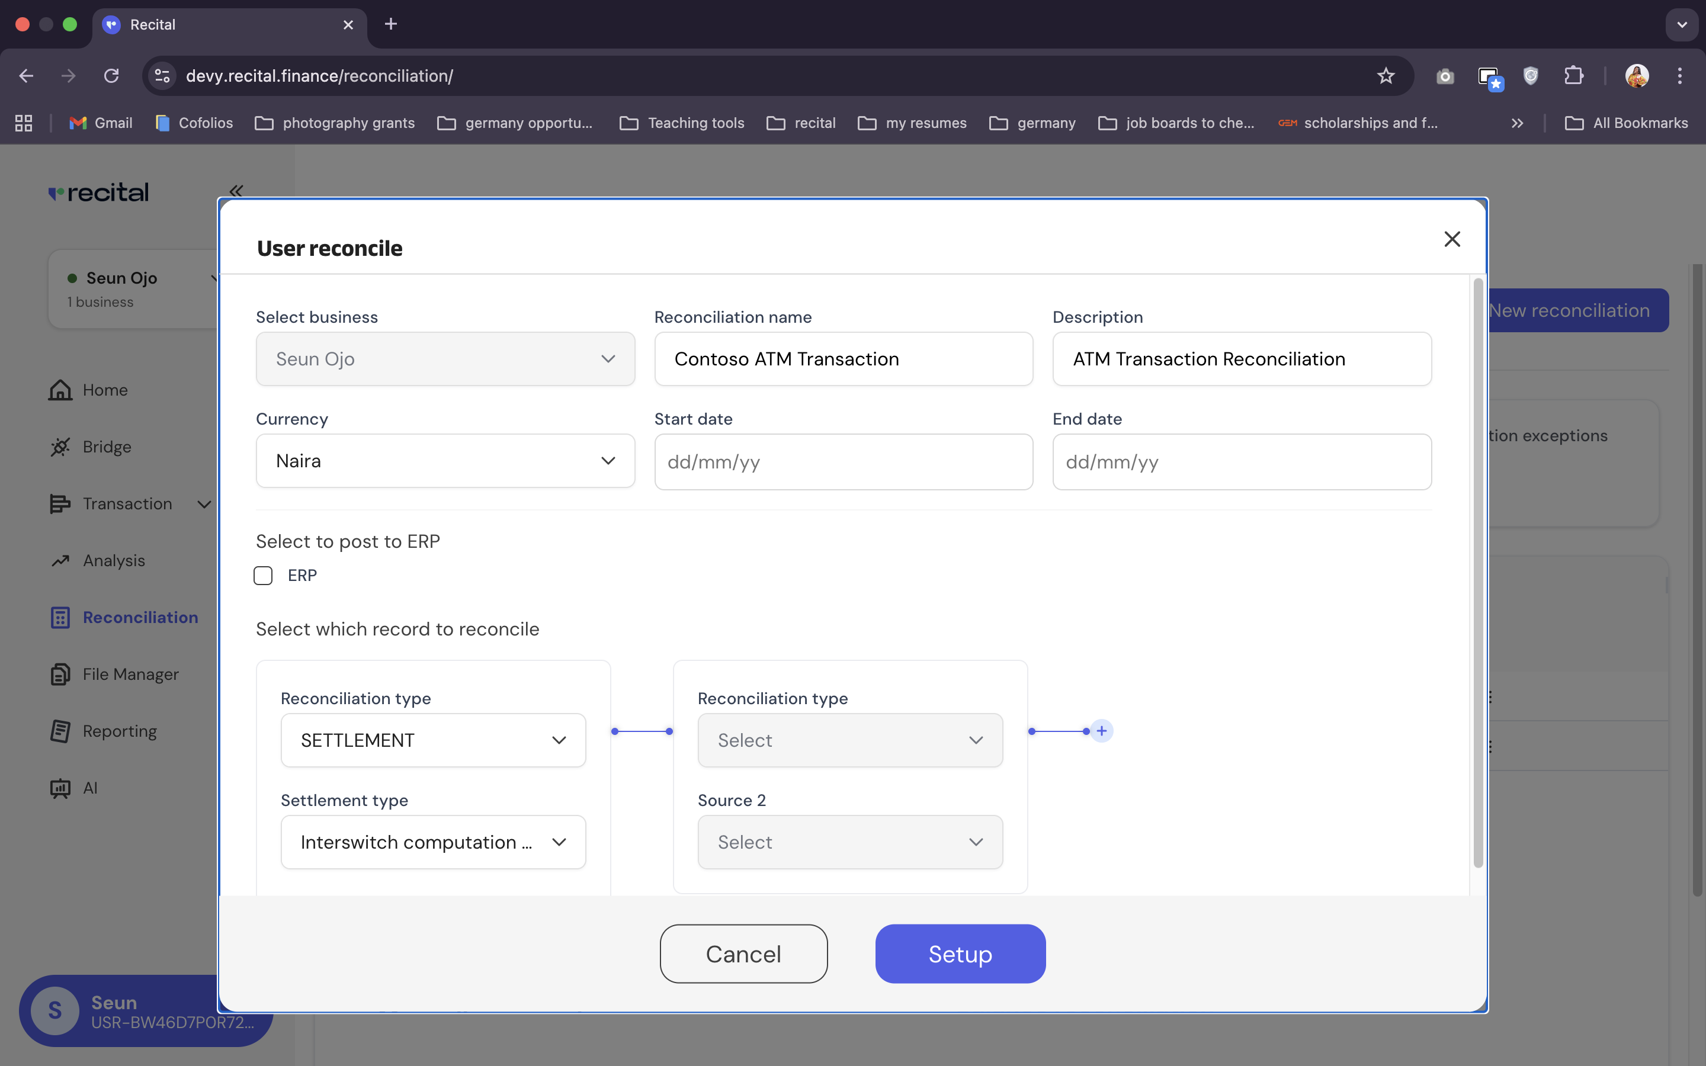Cancel the User reconcile dialog
Viewport: 1706px width, 1066px height.
pyautogui.click(x=743, y=953)
